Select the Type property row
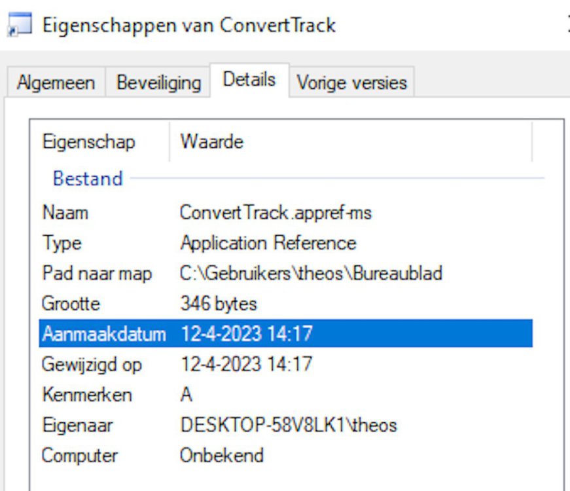The height and width of the screenshot is (491, 570). point(62,243)
